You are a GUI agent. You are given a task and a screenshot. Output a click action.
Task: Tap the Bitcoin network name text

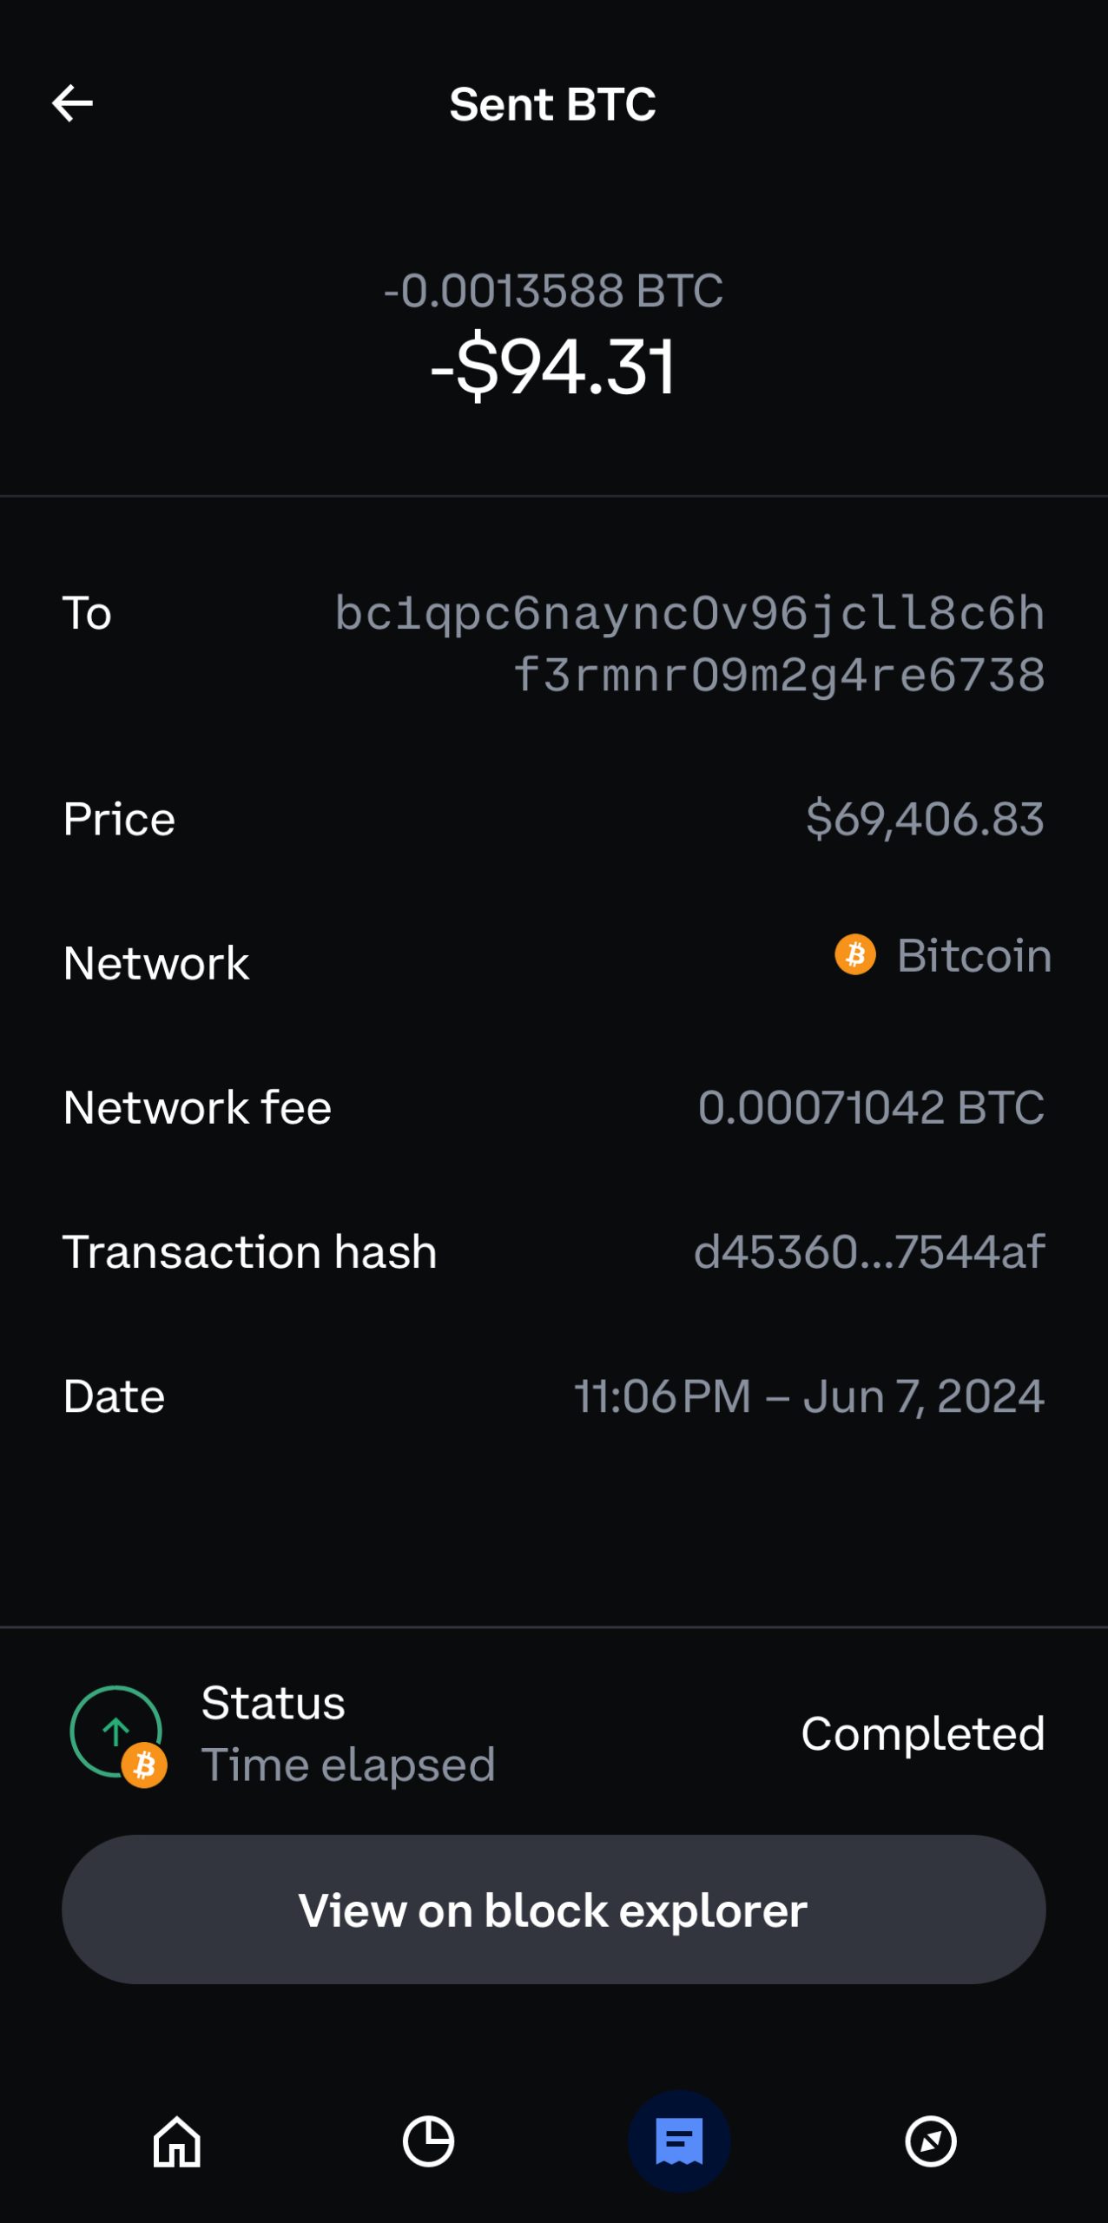tap(974, 956)
